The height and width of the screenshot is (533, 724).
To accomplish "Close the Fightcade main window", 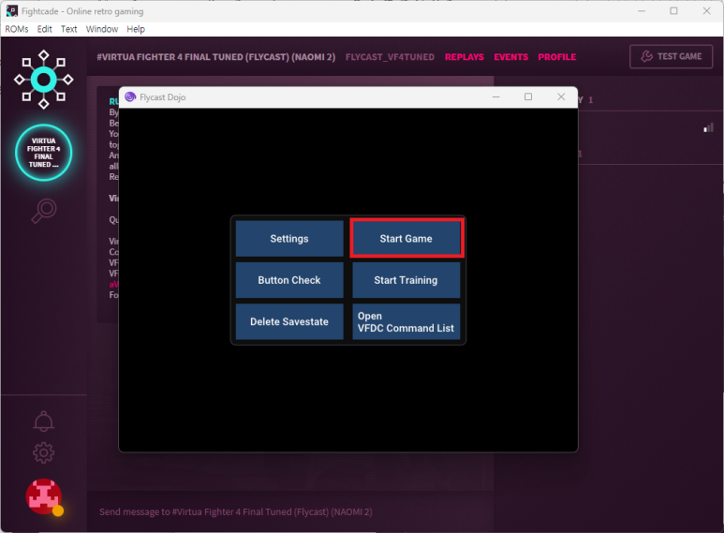I will coord(706,11).
